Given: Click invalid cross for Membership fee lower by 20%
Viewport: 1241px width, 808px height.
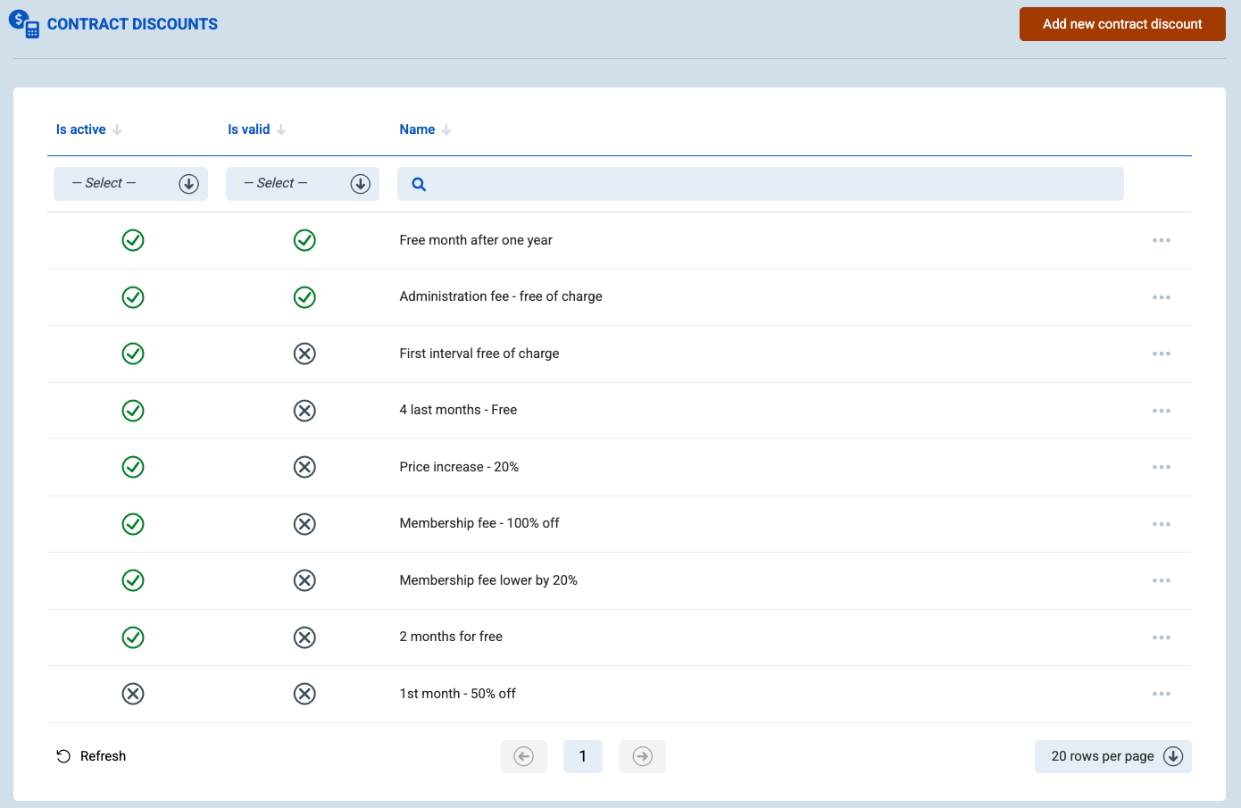Looking at the screenshot, I should pos(304,580).
